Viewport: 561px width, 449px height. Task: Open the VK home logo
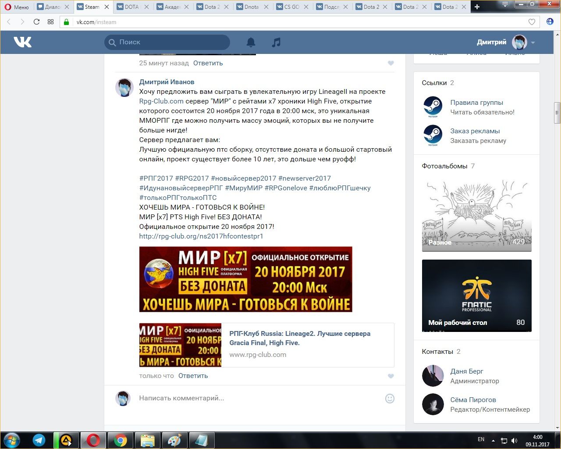pos(22,42)
